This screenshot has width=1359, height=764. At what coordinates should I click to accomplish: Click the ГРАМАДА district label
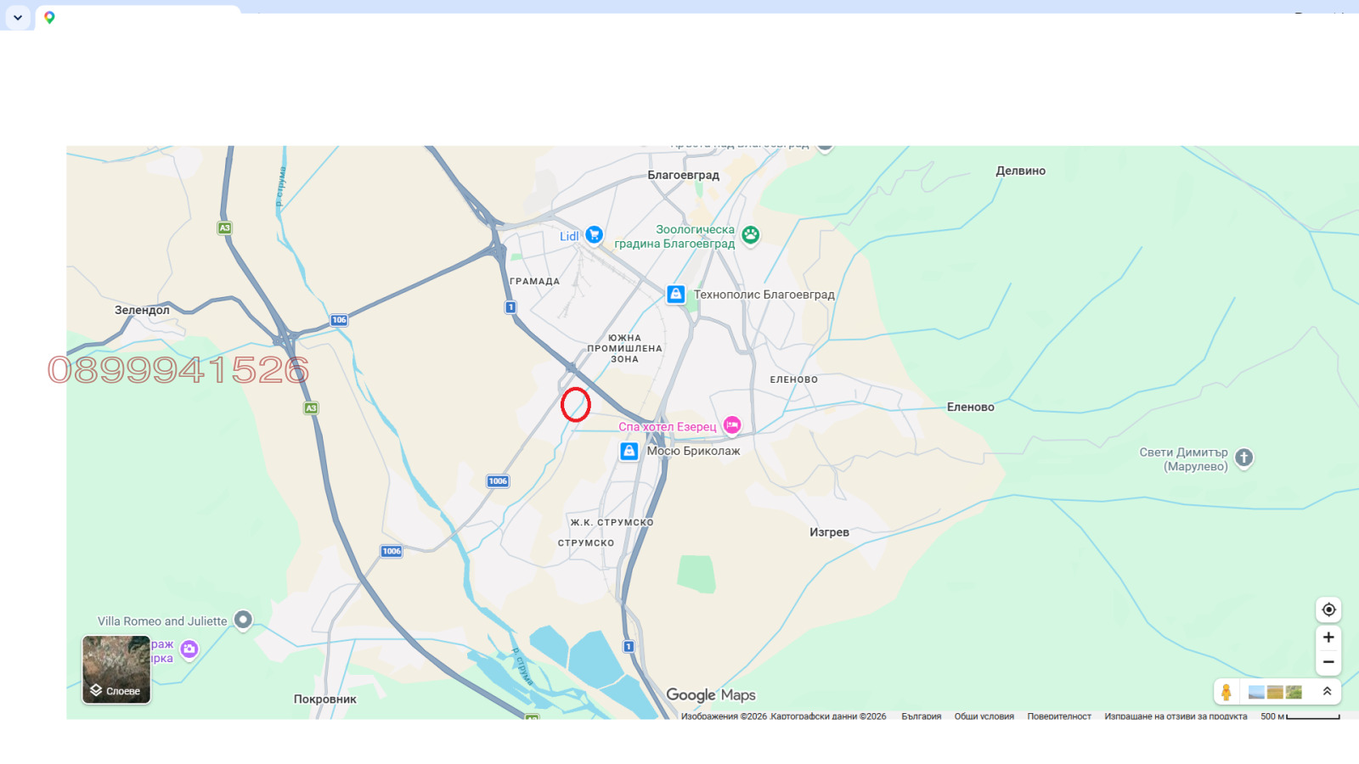coord(534,281)
